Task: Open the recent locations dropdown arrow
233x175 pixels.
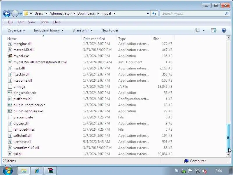Action: [x=21, y=13]
